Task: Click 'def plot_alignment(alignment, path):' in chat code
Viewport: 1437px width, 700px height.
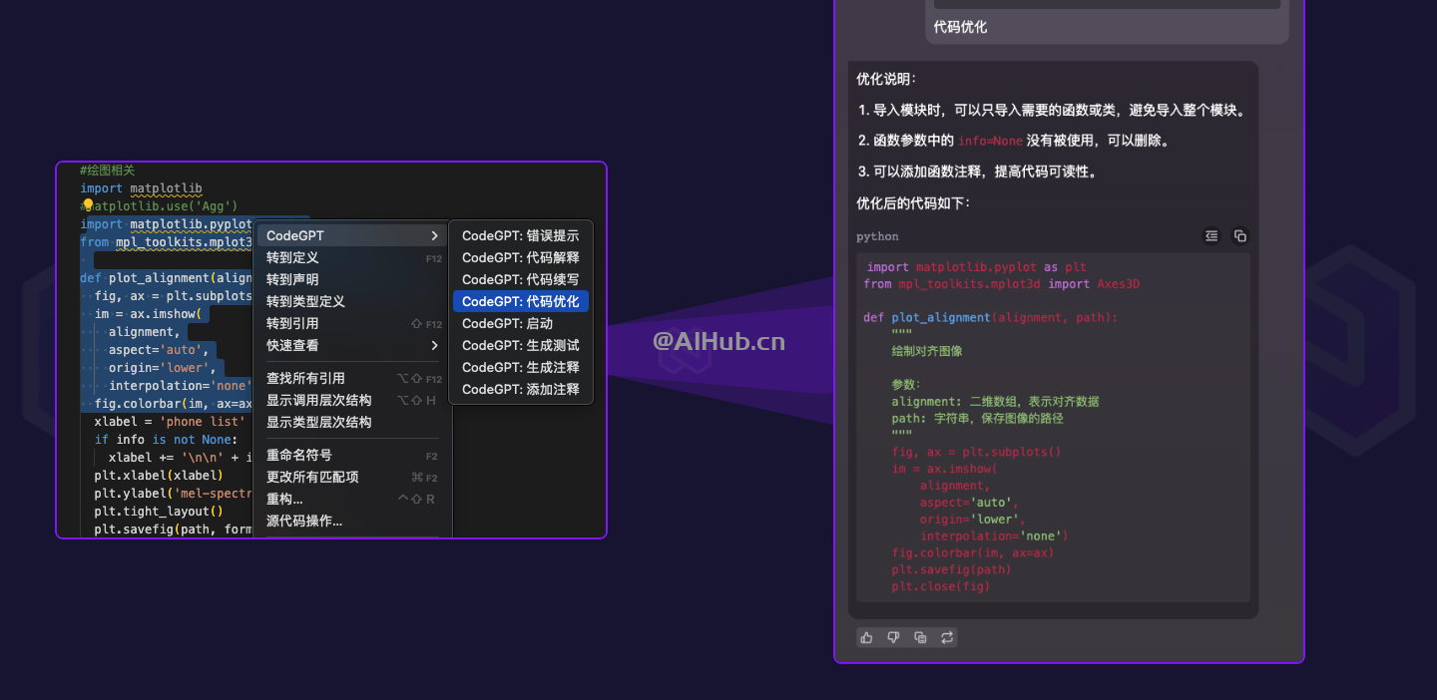Action: (x=990, y=317)
